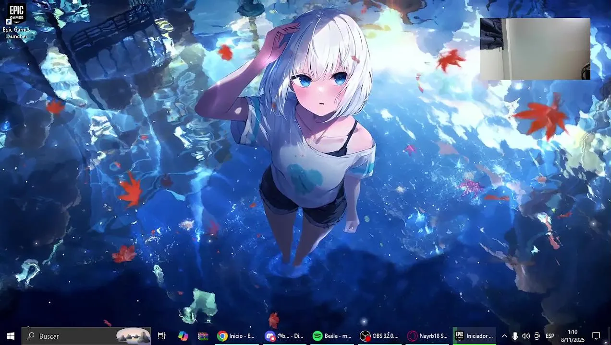Switch to the Epic Iniciador taskbar window

point(475,336)
